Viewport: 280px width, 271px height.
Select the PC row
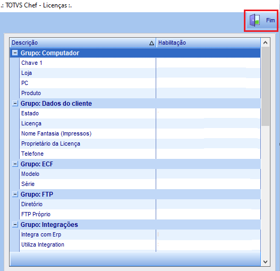[140, 83]
